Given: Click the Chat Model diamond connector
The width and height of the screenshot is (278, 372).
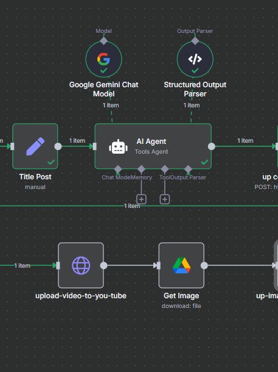Looking at the screenshot, I should click(118, 169).
